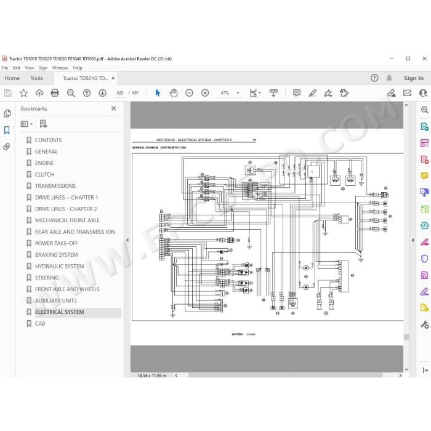Go to next page arrow
This screenshot has width=431, height=431.
[x=103, y=93]
